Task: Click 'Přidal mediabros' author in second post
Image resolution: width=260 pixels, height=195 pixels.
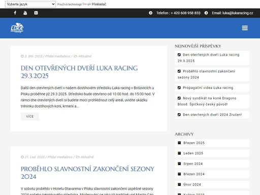Action: 60,157
